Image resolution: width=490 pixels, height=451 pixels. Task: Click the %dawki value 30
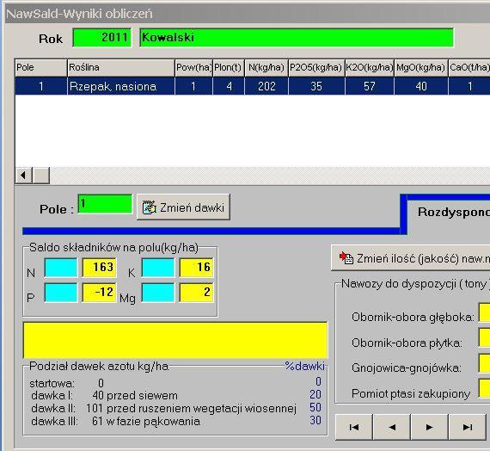pyautogui.click(x=315, y=420)
